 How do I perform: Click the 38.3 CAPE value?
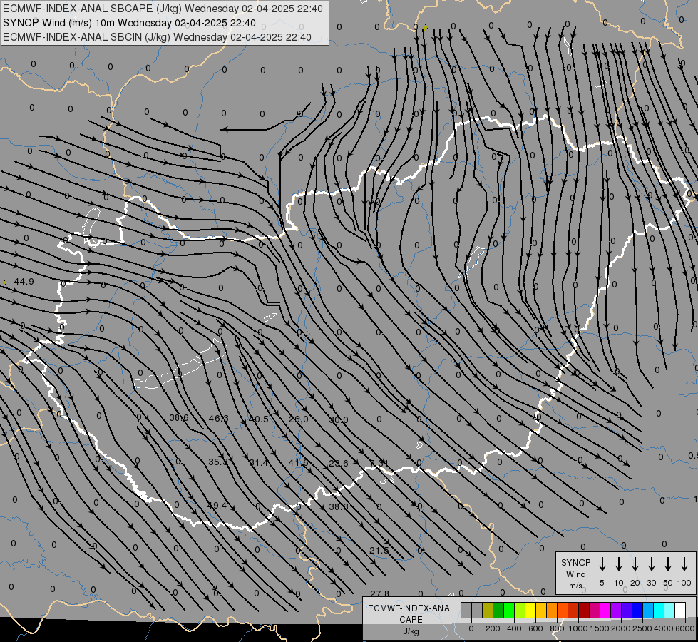(x=339, y=506)
